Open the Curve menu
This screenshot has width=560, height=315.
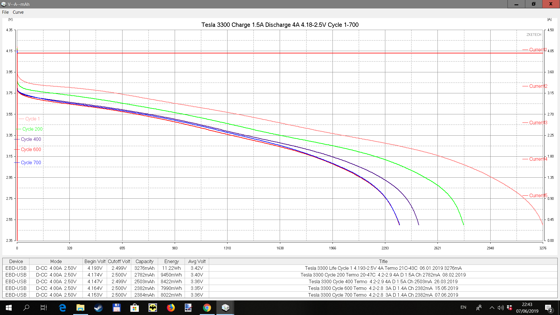(x=18, y=12)
